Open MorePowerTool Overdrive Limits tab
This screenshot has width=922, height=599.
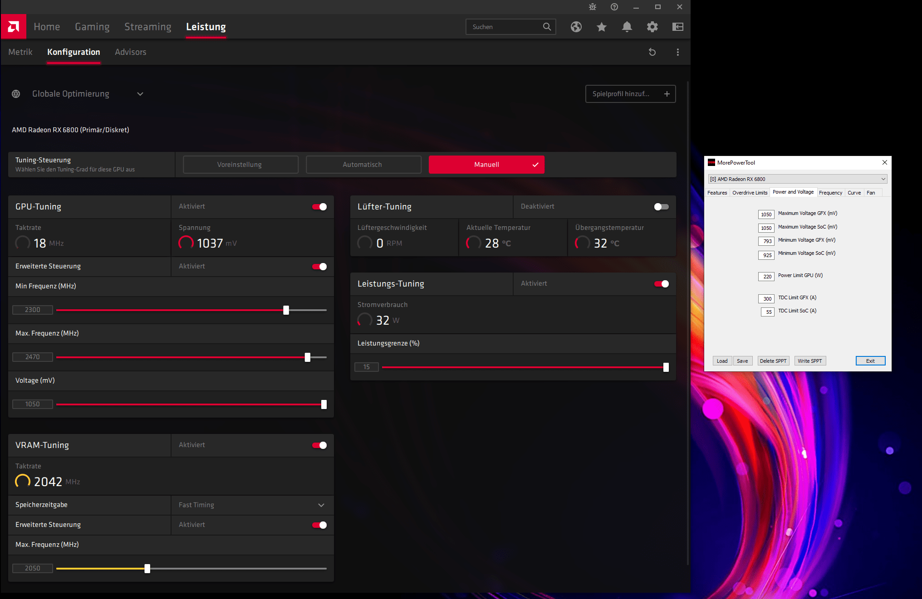click(x=750, y=193)
